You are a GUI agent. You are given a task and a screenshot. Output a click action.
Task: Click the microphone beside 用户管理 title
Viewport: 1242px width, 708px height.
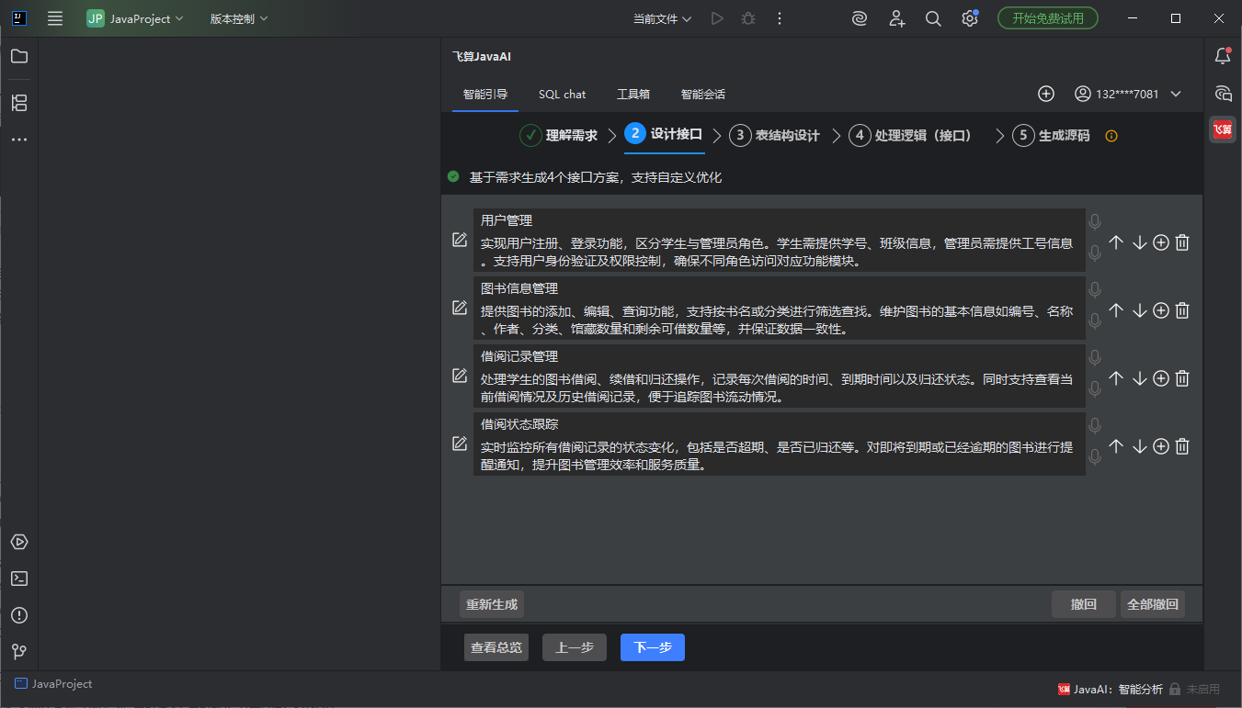pos(1094,221)
